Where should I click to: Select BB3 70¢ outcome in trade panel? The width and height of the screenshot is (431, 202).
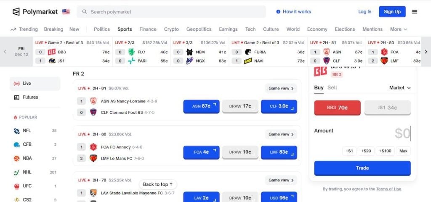click(337, 108)
